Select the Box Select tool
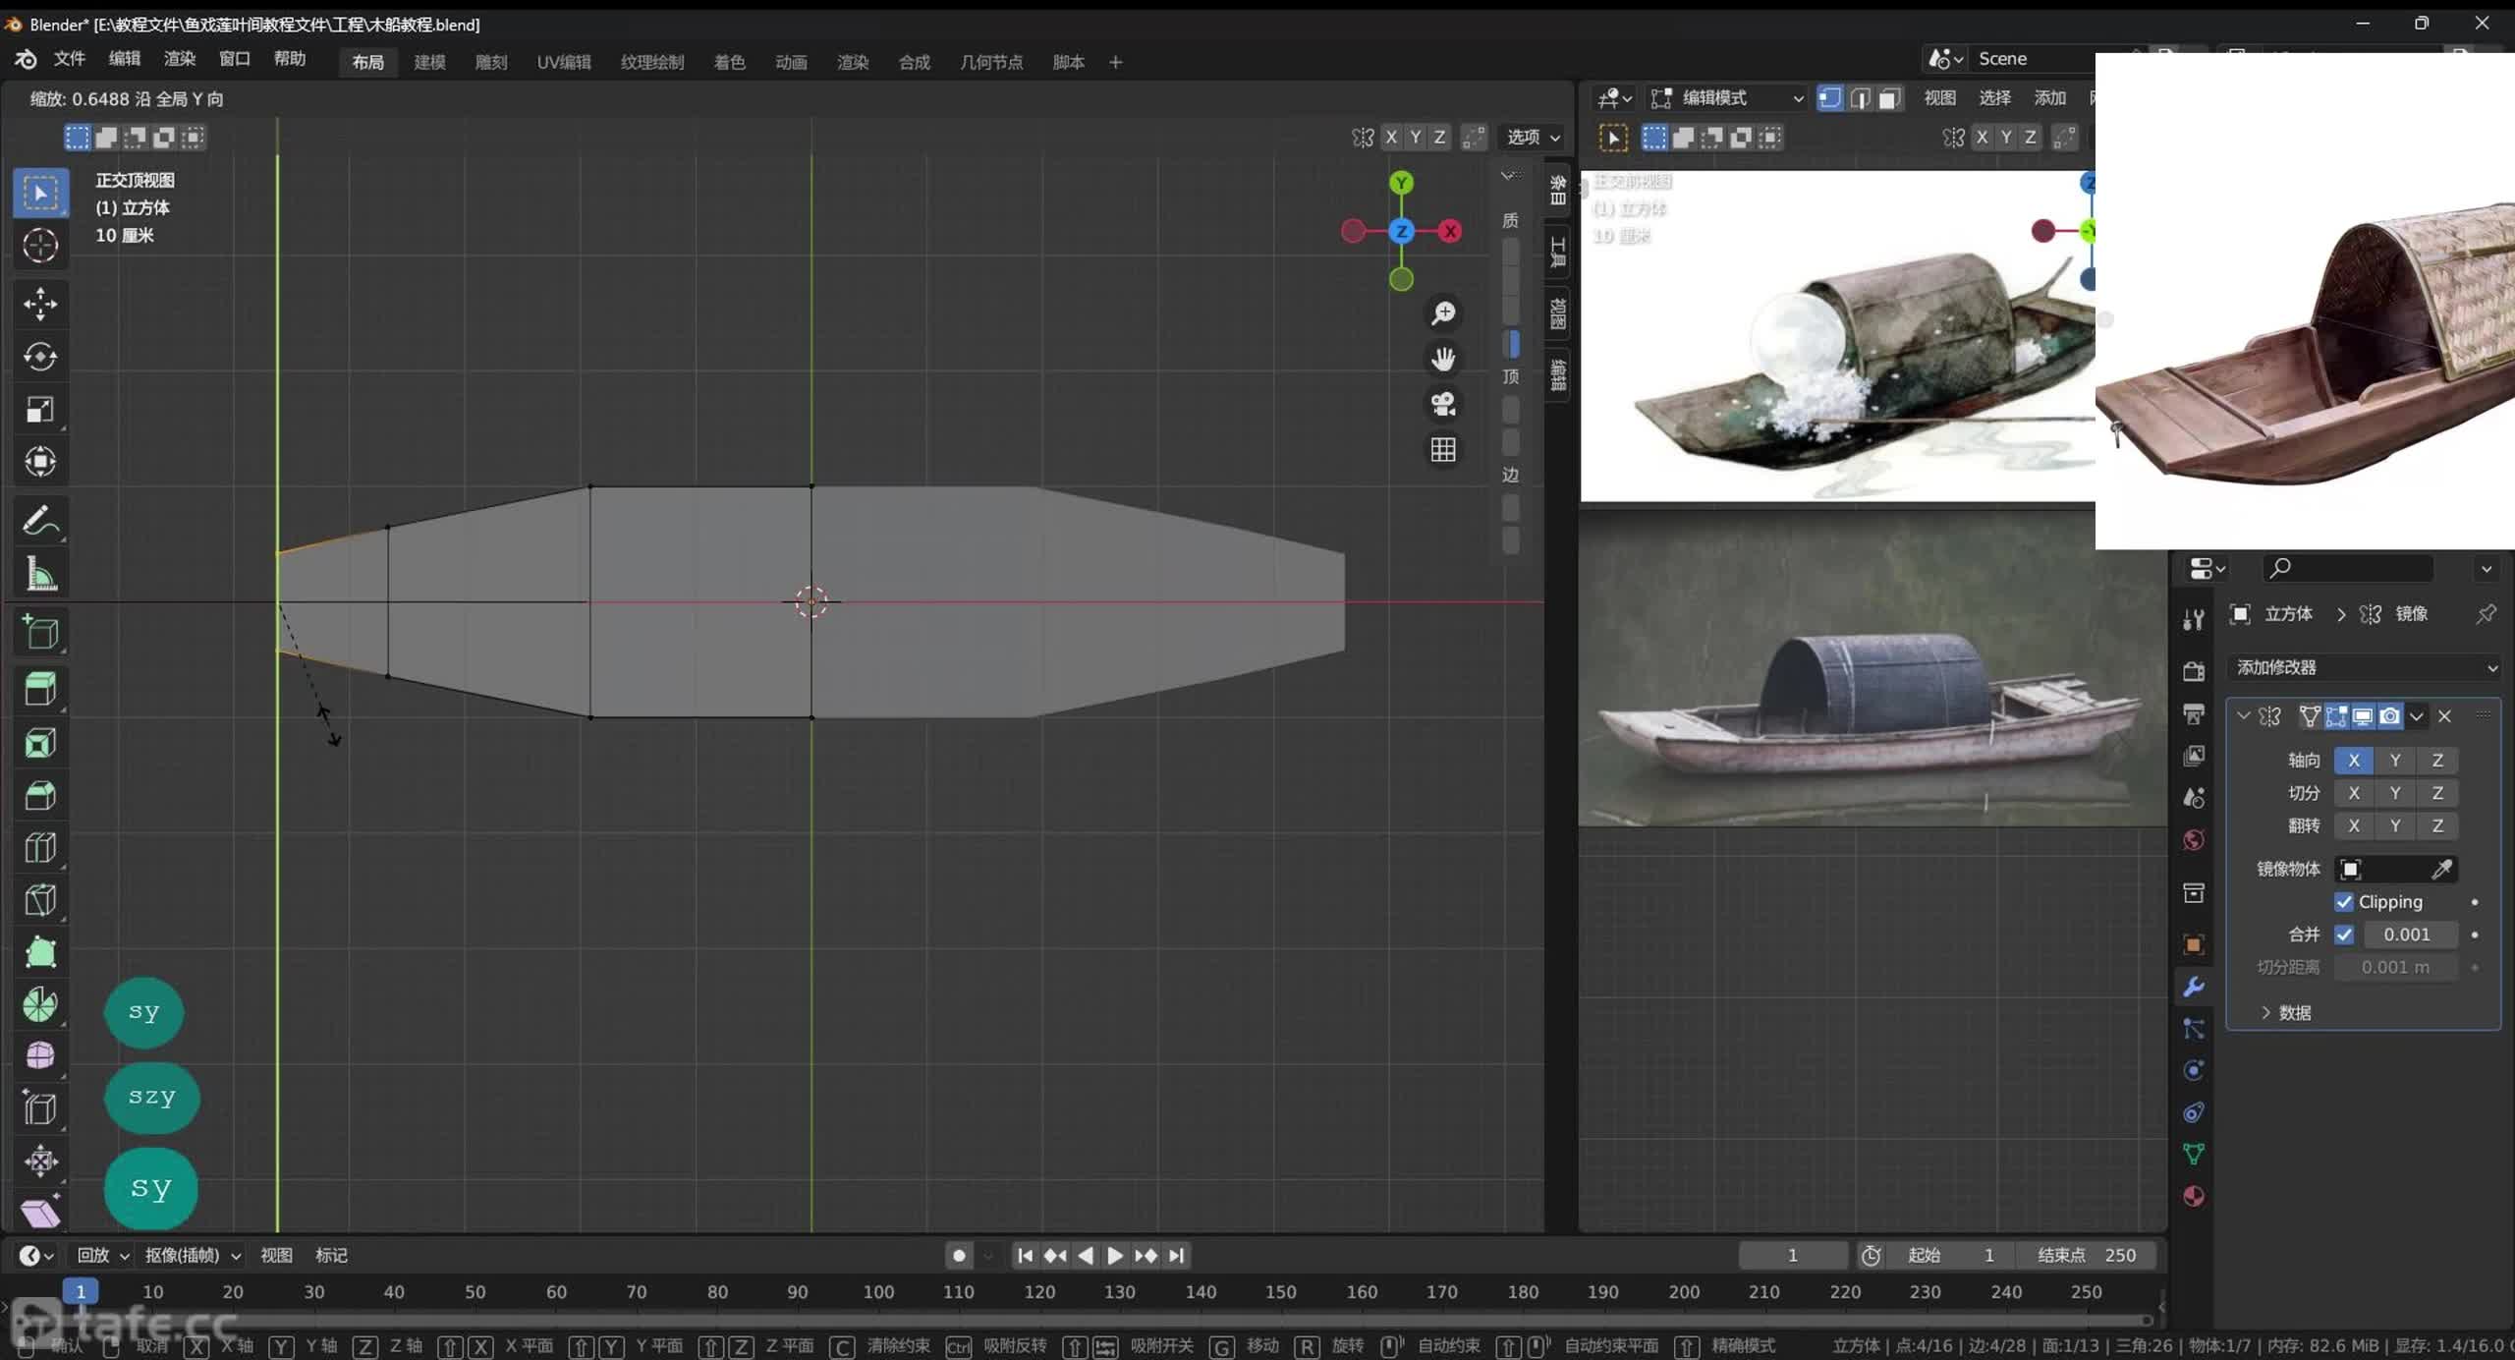This screenshot has height=1360, width=2515. (x=40, y=193)
